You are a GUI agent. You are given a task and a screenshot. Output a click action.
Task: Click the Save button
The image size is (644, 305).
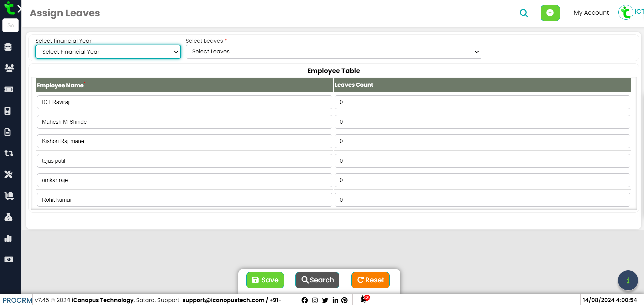(x=265, y=280)
